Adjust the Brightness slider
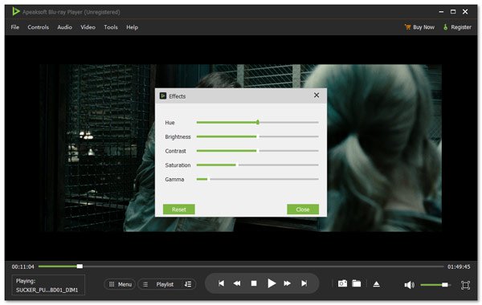The image size is (482, 305). tap(258, 136)
